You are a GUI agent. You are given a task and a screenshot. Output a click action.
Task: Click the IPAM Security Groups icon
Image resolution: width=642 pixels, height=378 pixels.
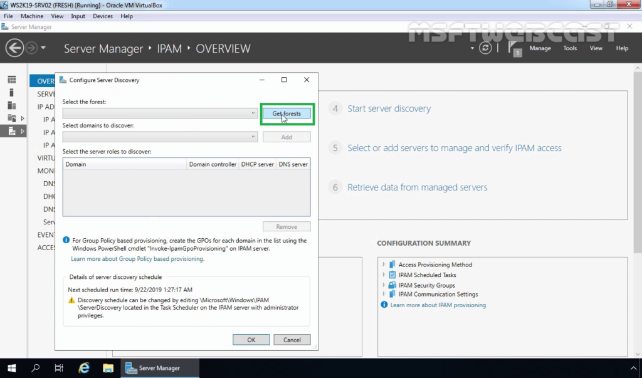tap(392, 285)
